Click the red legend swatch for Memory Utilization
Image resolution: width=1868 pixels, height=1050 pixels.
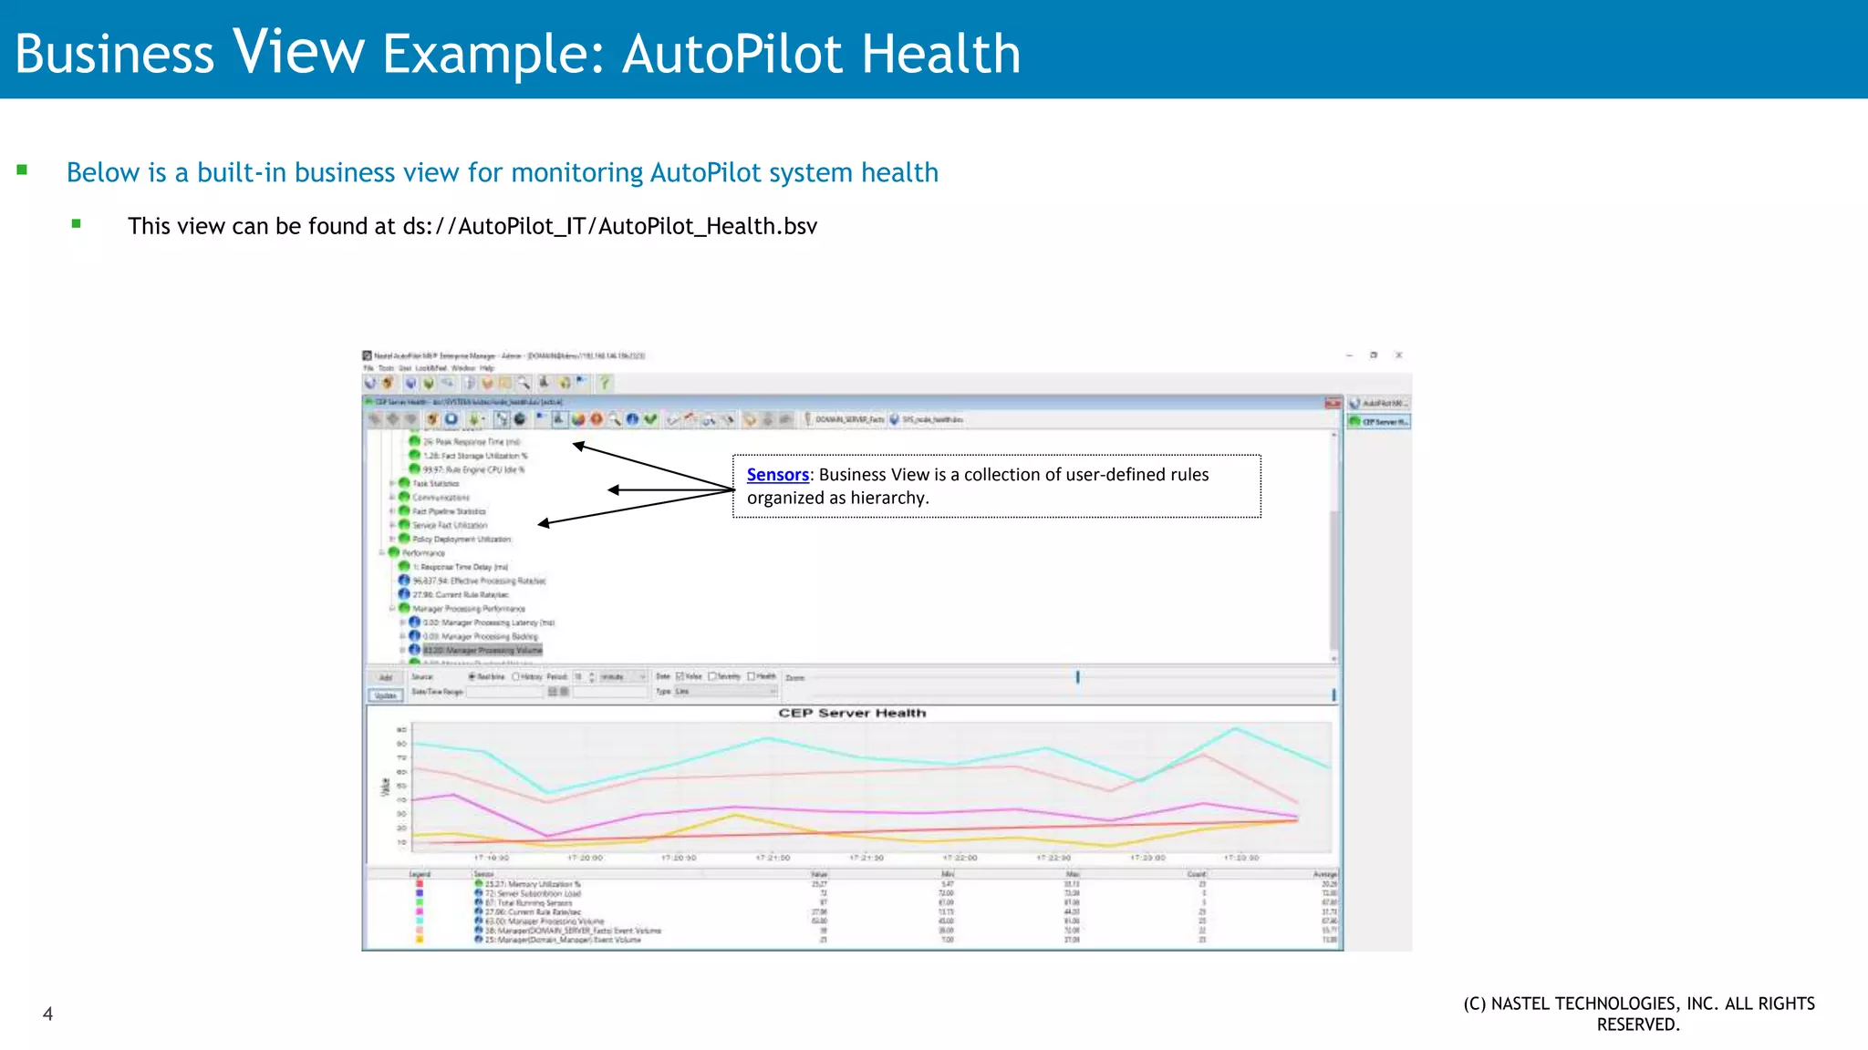[420, 884]
